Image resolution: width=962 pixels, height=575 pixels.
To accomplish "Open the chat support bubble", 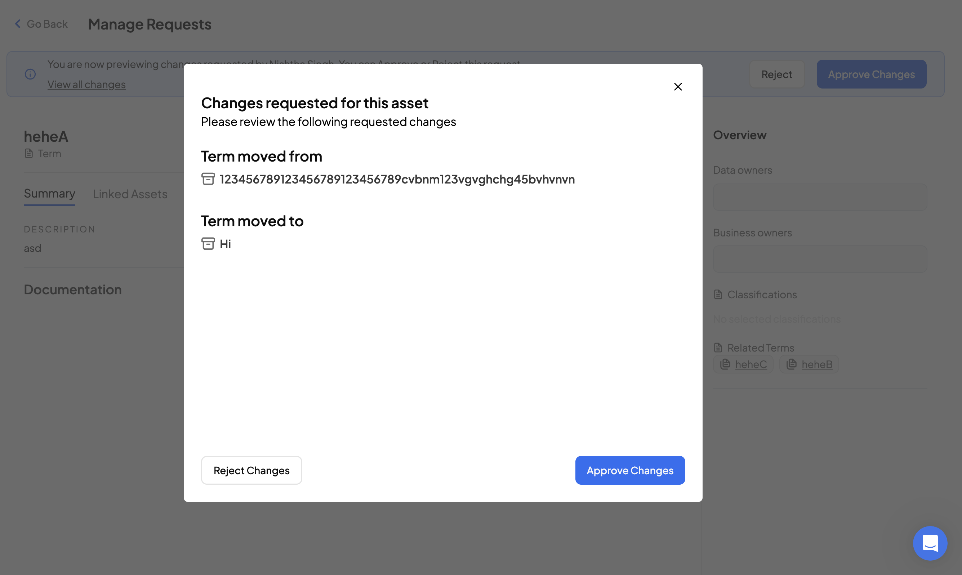I will click(x=930, y=543).
